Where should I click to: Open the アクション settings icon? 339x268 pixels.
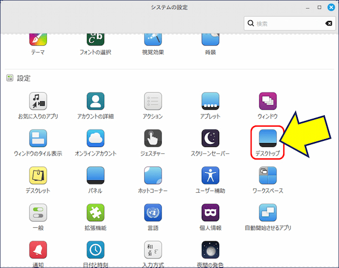tap(153, 102)
